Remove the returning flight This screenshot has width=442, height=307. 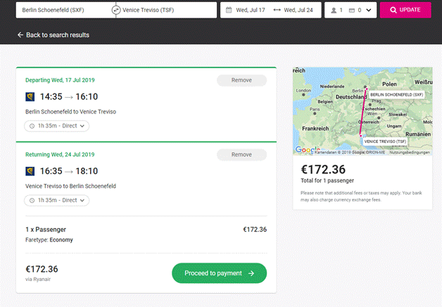click(241, 155)
